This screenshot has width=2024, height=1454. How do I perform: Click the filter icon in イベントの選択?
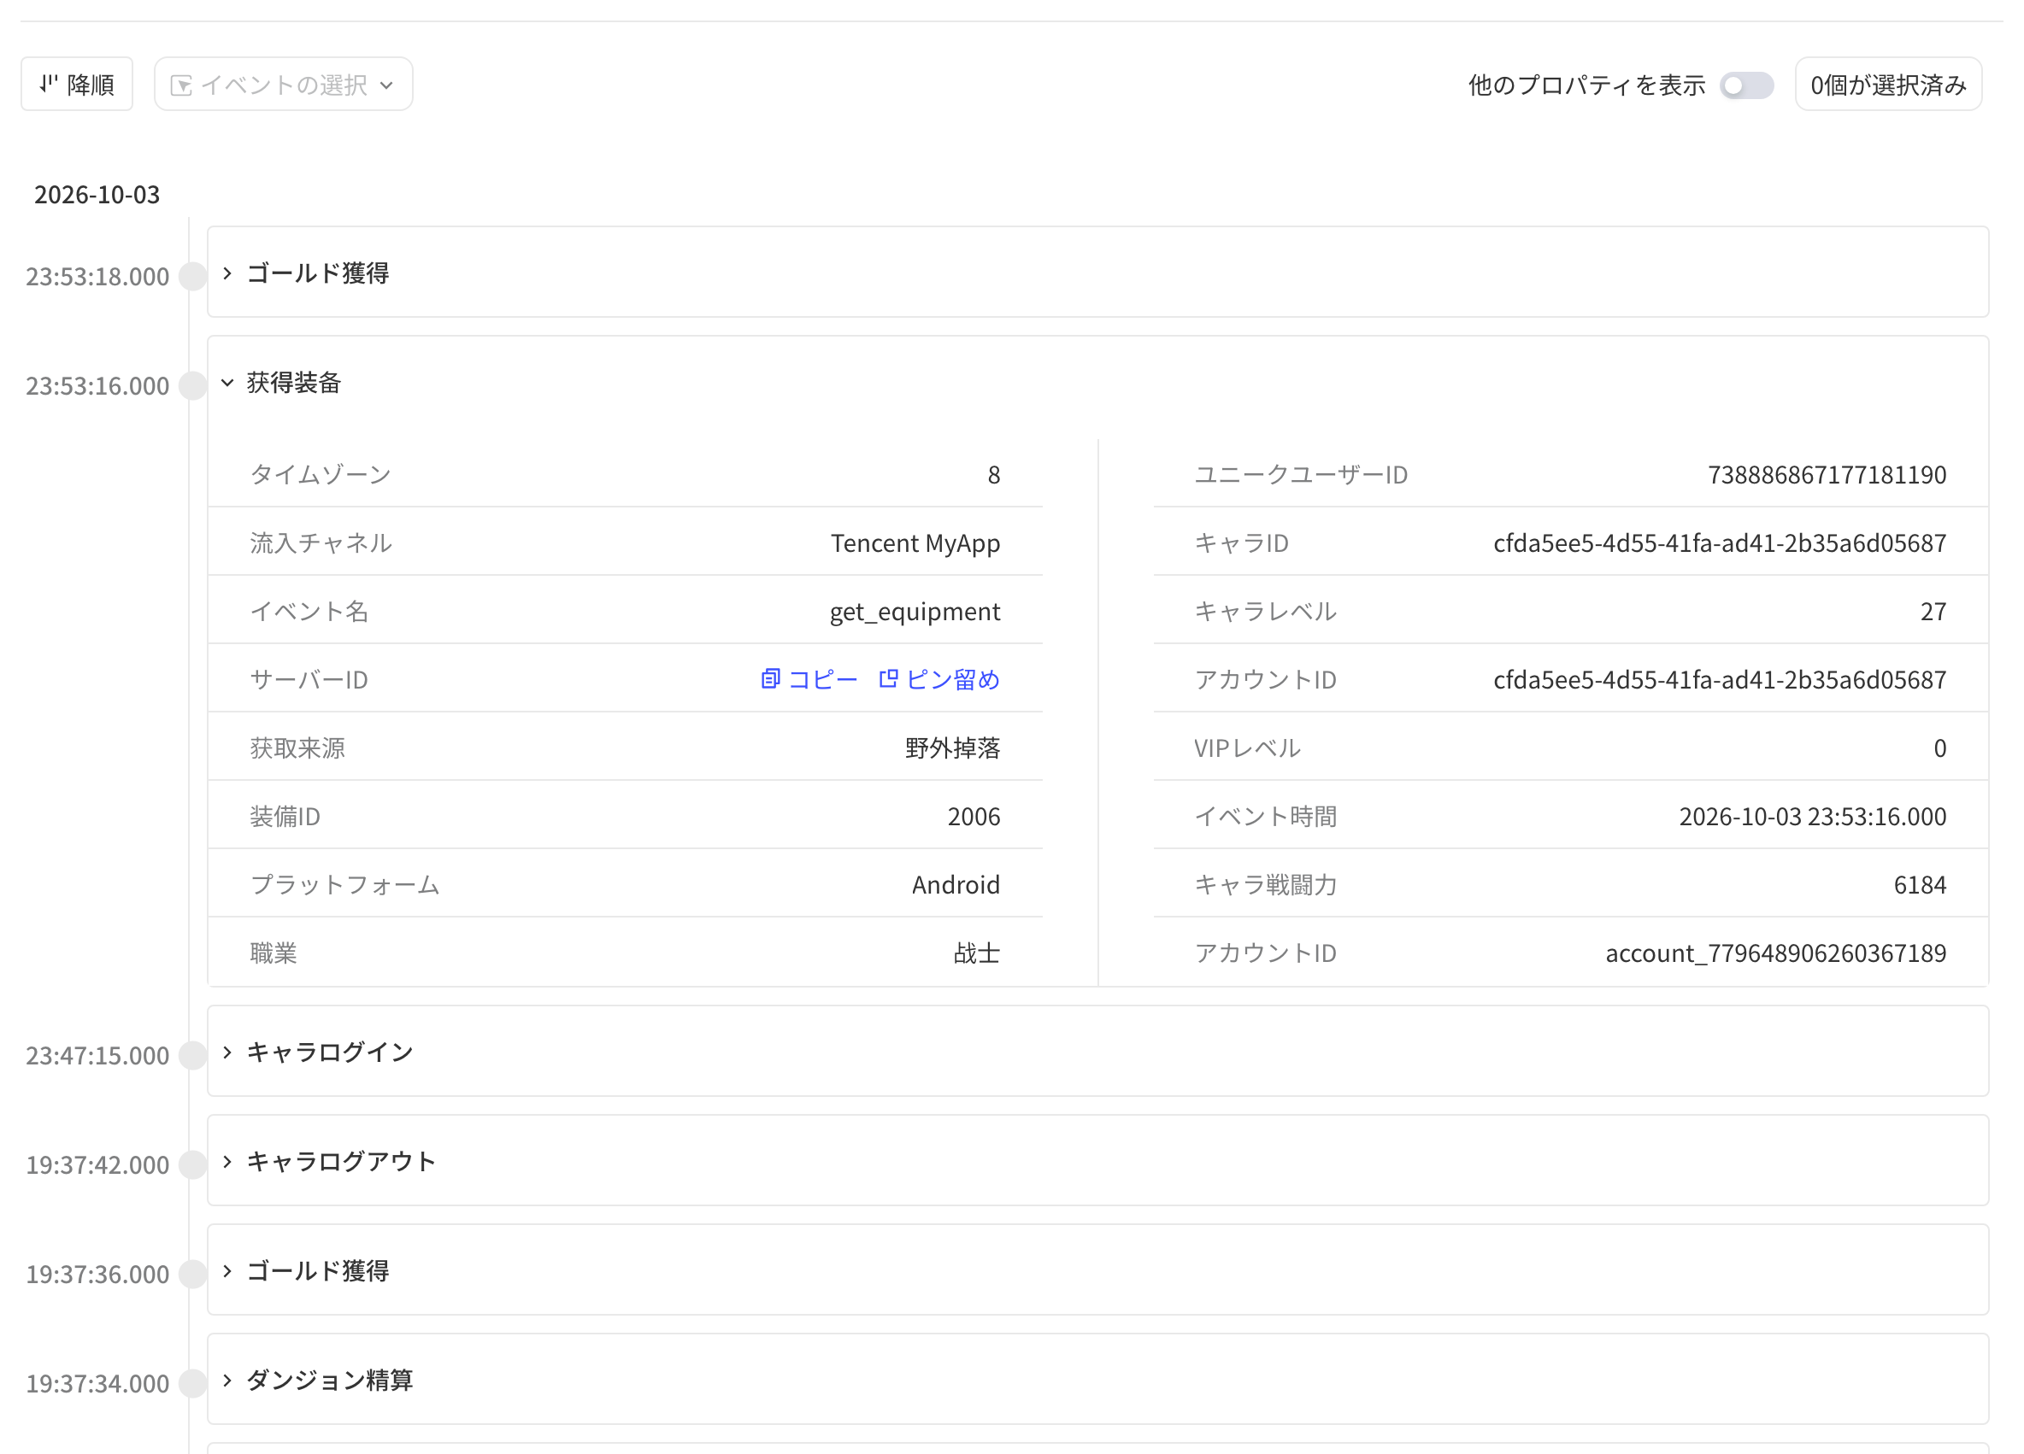181,85
